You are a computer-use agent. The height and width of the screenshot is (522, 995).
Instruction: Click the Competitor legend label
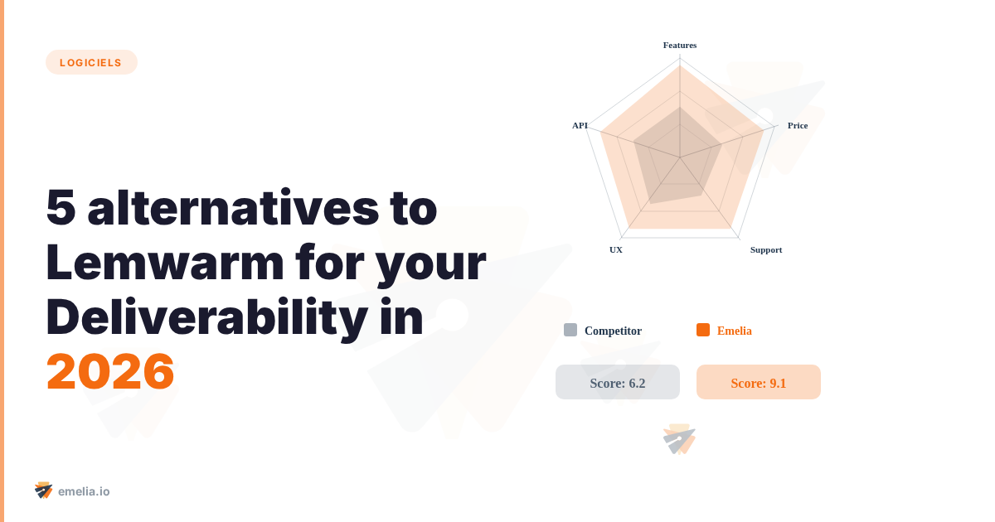pos(613,331)
